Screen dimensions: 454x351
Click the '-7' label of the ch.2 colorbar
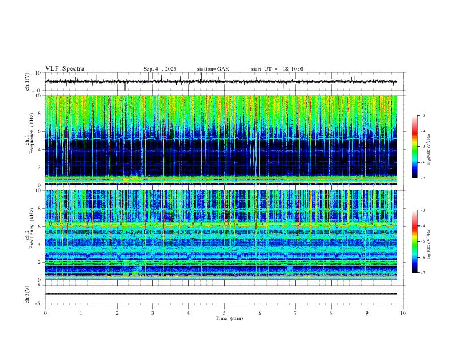422,273
